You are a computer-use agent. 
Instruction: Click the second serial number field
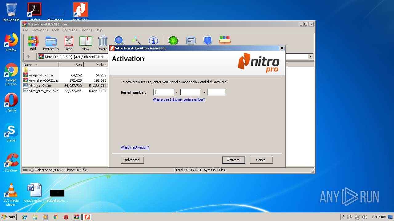191,92
